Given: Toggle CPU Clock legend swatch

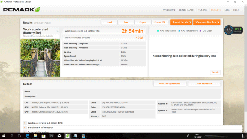Looking at the screenshot, I should click(200, 31).
